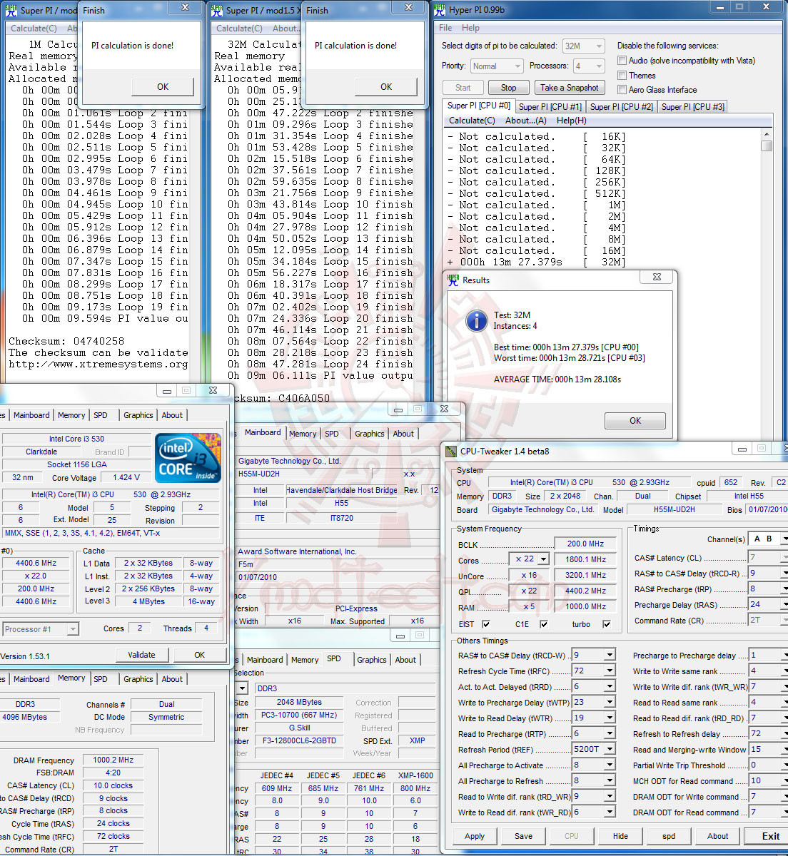788x856 pixels.
Task: Click the second Super PI window title icon
Action: coord(217,10)
